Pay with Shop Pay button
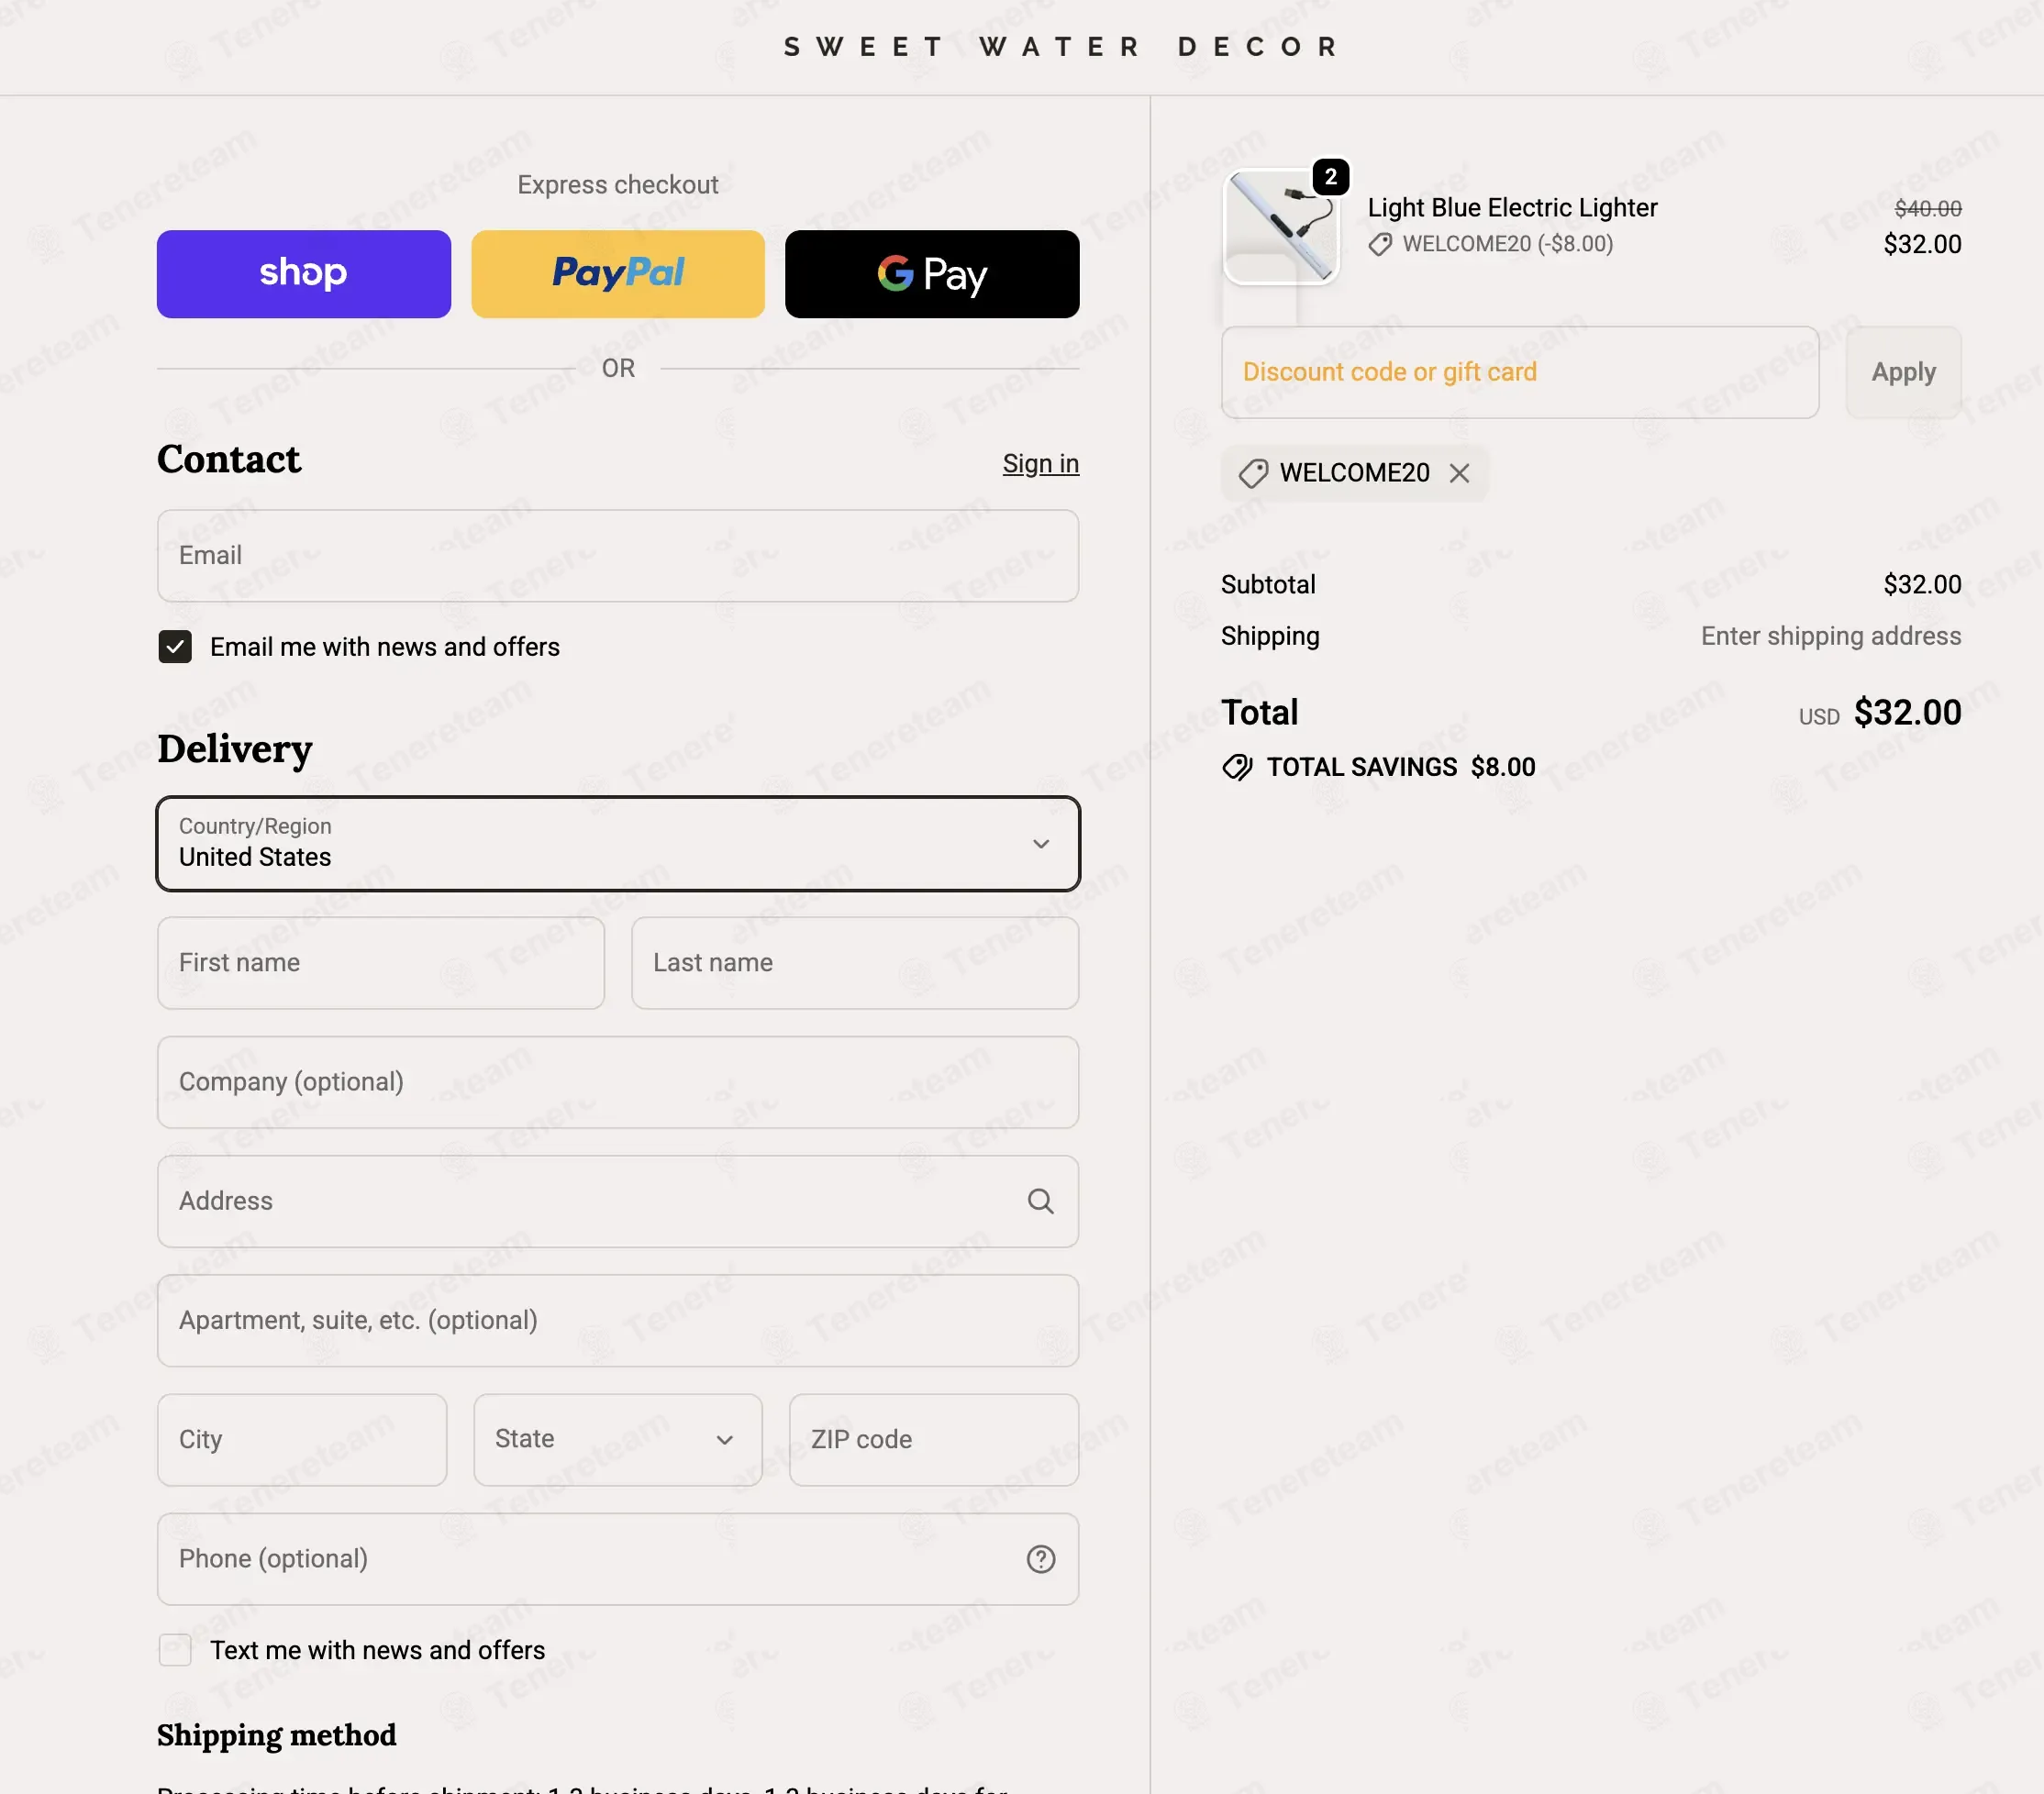This screenshot has height=1794, width=2044. [303, 274]
